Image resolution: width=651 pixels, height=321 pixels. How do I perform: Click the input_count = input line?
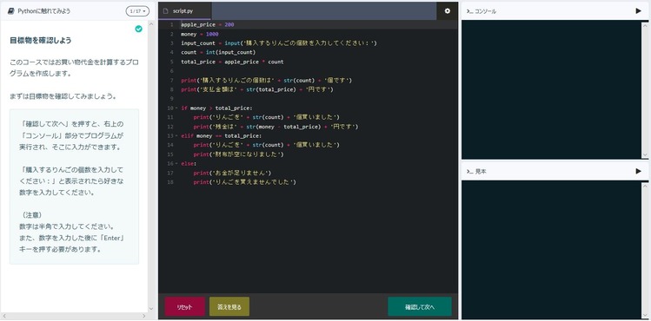279,43
